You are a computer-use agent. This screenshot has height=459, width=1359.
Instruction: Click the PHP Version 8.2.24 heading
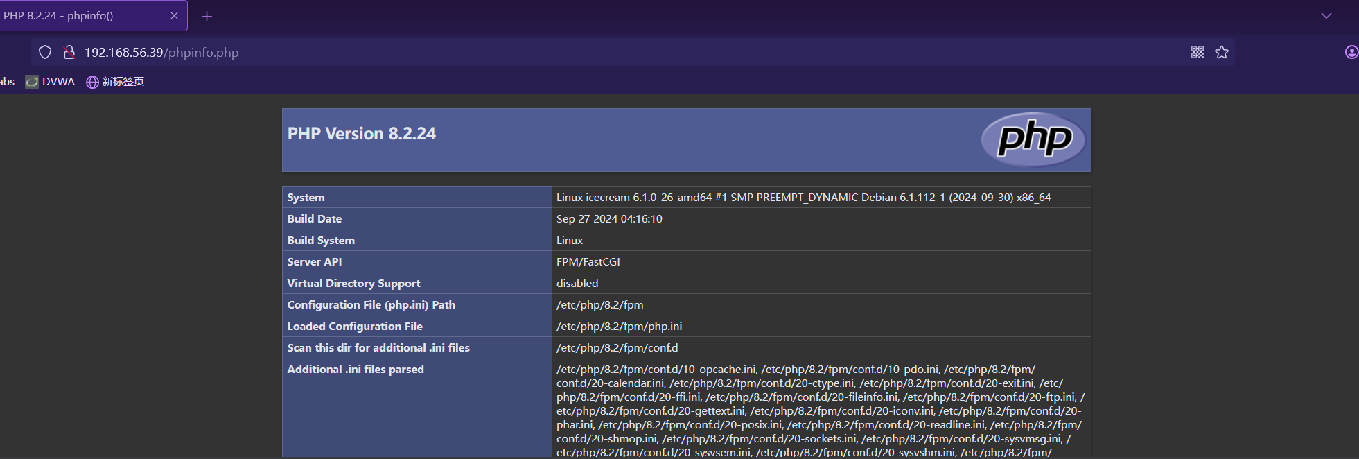pos(362,134)
